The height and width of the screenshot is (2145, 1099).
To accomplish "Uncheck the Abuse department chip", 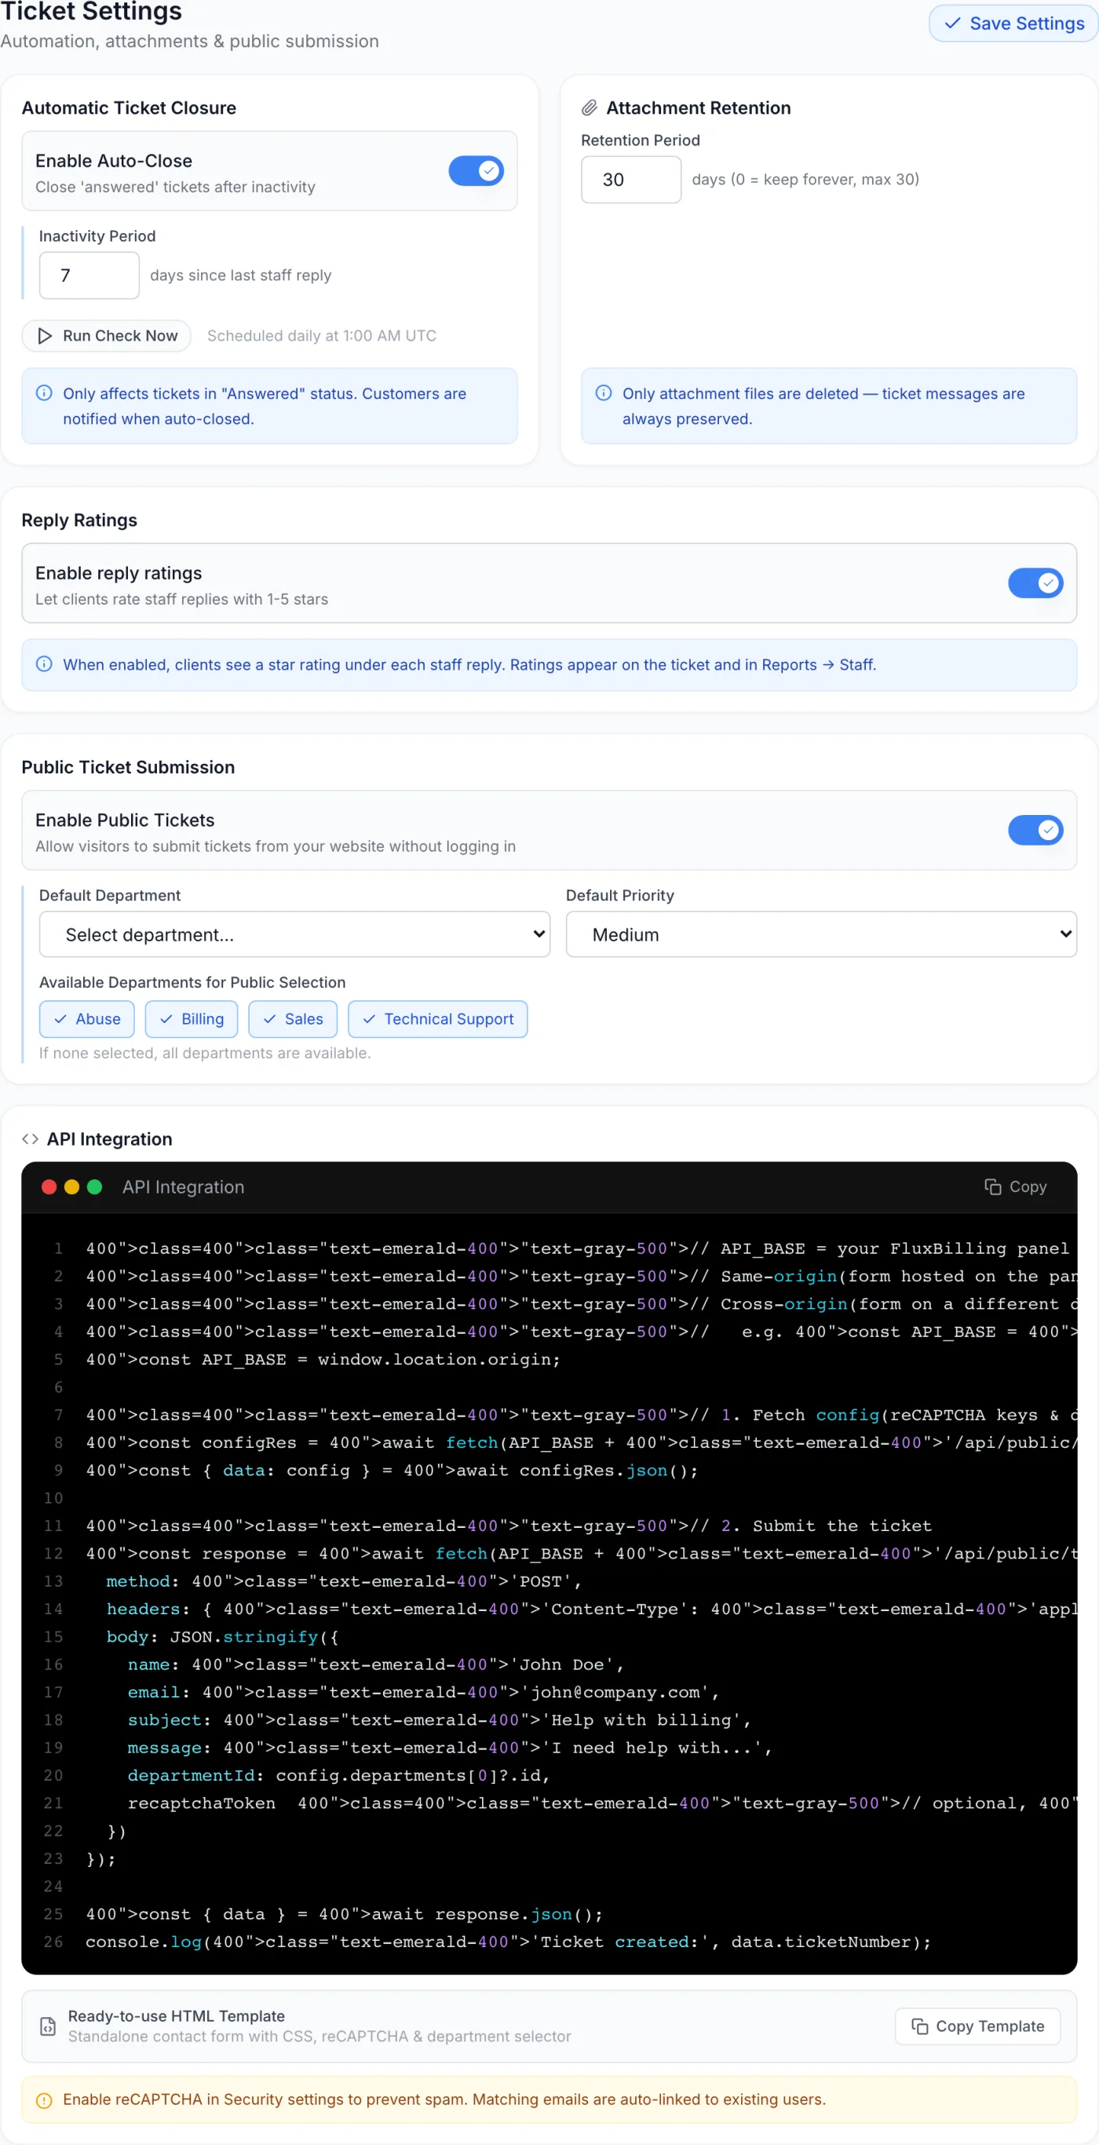I will click(x=86, y=1019).
